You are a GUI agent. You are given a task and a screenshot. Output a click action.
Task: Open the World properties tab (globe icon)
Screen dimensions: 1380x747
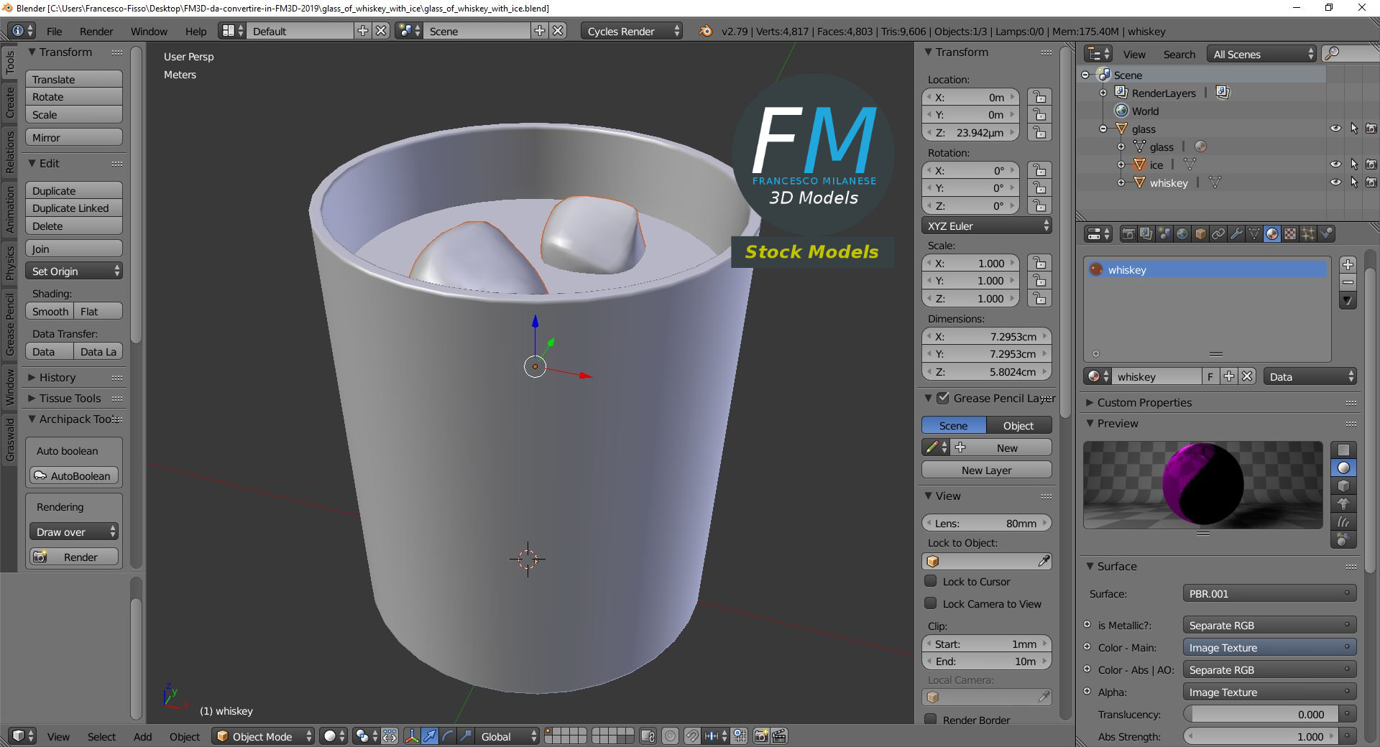pyautogui.click(x=1182, y=234)
